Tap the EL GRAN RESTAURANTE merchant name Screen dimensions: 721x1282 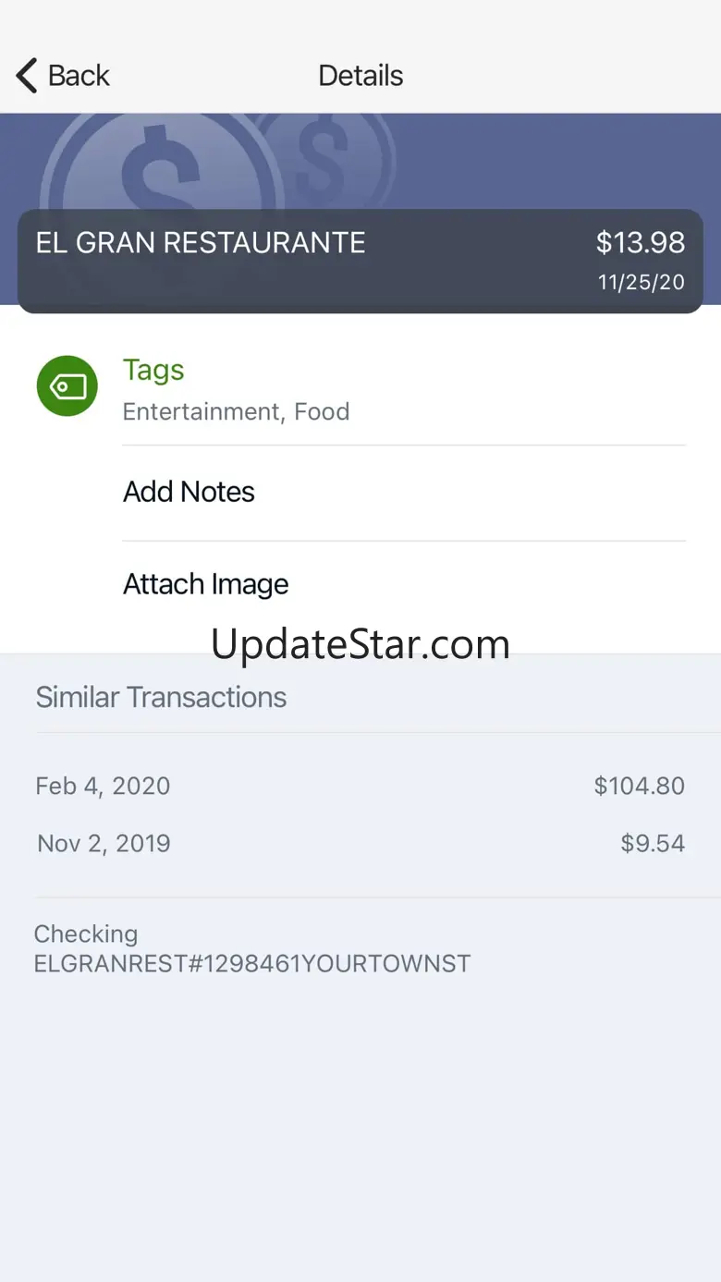201,243
